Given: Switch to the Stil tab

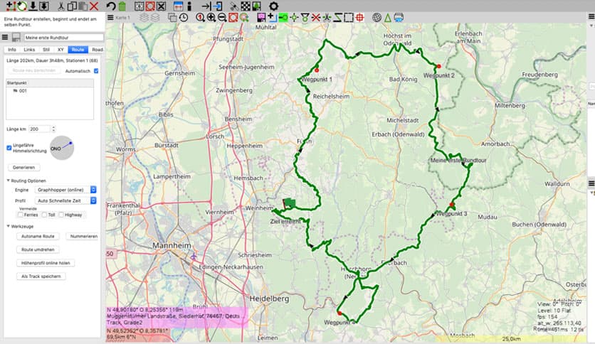Looking at the screenshot, I should [46, 50].
